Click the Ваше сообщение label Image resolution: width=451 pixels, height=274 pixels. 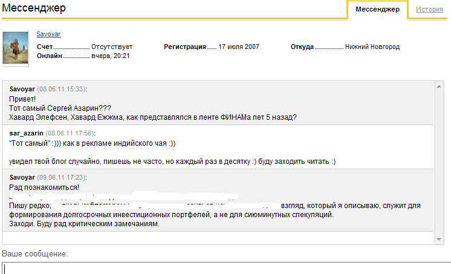pos(34,253)
